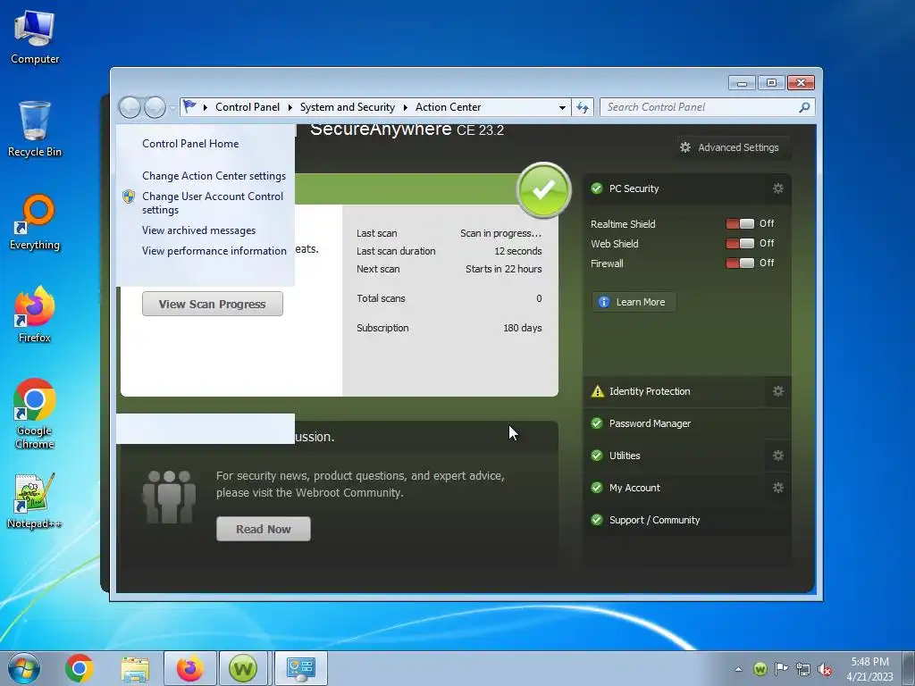Open the Password Manager section
Image resolution: width=915 pixels, height=686 pixels.
(x=687, y=423)
